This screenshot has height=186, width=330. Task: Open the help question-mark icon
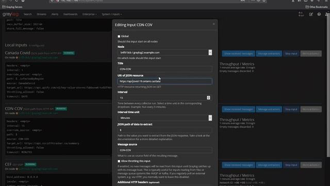[x=319, y=14]
